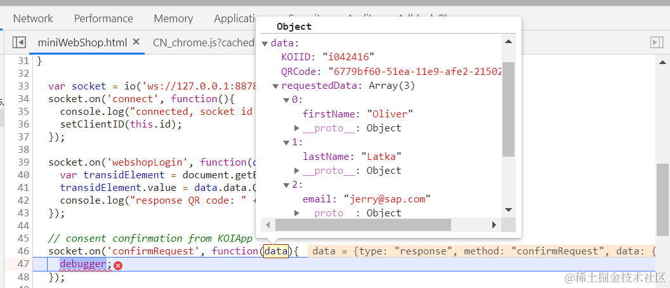Click the popup scrollbar up arrow
Viewport: 670px width, 288px height.
coord(508,41)
